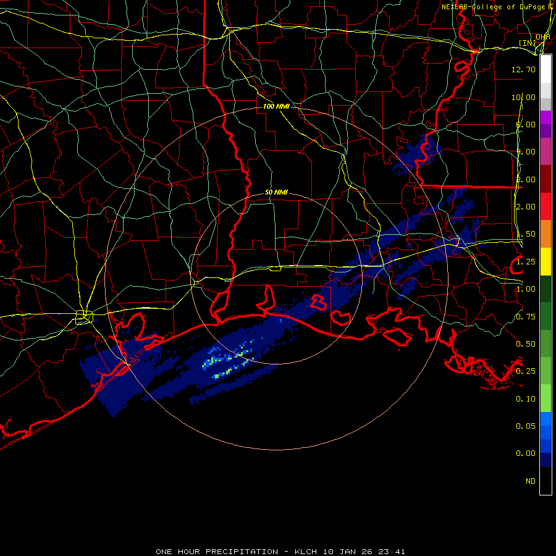The height and width of the screenshot is (556, 556).
Task: Click the 0.50 scale value
Action: click(526, 344)
